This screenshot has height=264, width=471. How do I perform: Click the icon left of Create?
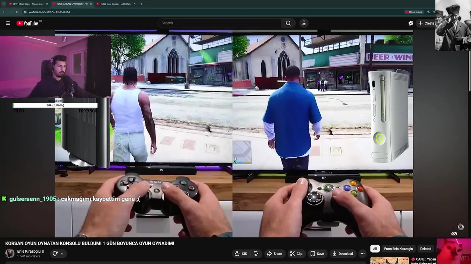[411, 23]
